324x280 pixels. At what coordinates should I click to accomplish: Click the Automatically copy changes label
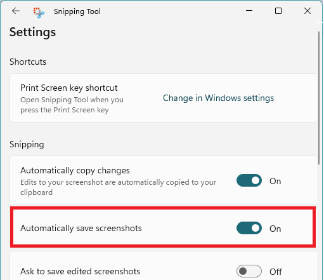(75, 170)
